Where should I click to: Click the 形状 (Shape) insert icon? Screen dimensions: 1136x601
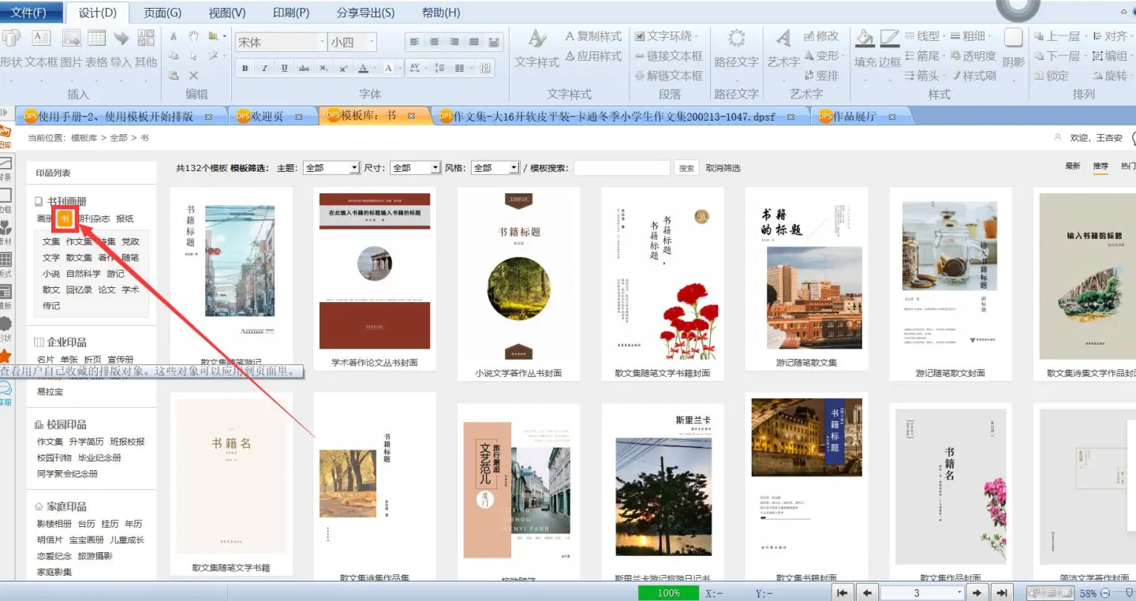coord(10,39)
